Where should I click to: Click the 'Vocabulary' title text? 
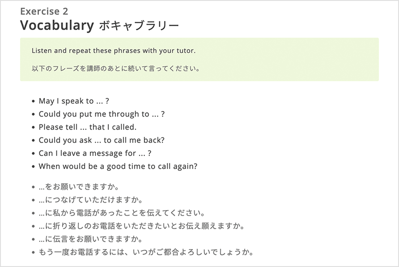(57, 26)
